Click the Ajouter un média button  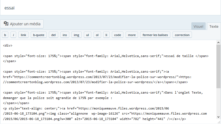(22, 24)
